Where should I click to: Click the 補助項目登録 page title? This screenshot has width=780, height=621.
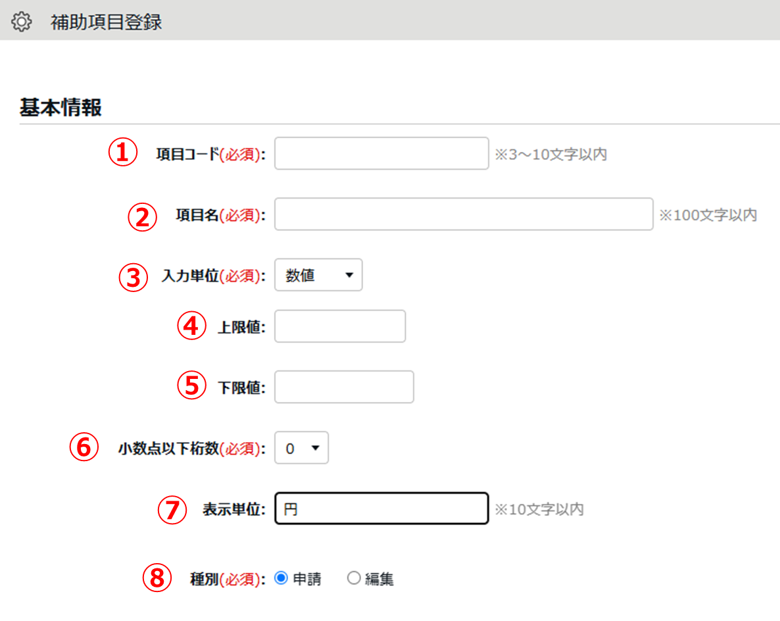(106, 22)
